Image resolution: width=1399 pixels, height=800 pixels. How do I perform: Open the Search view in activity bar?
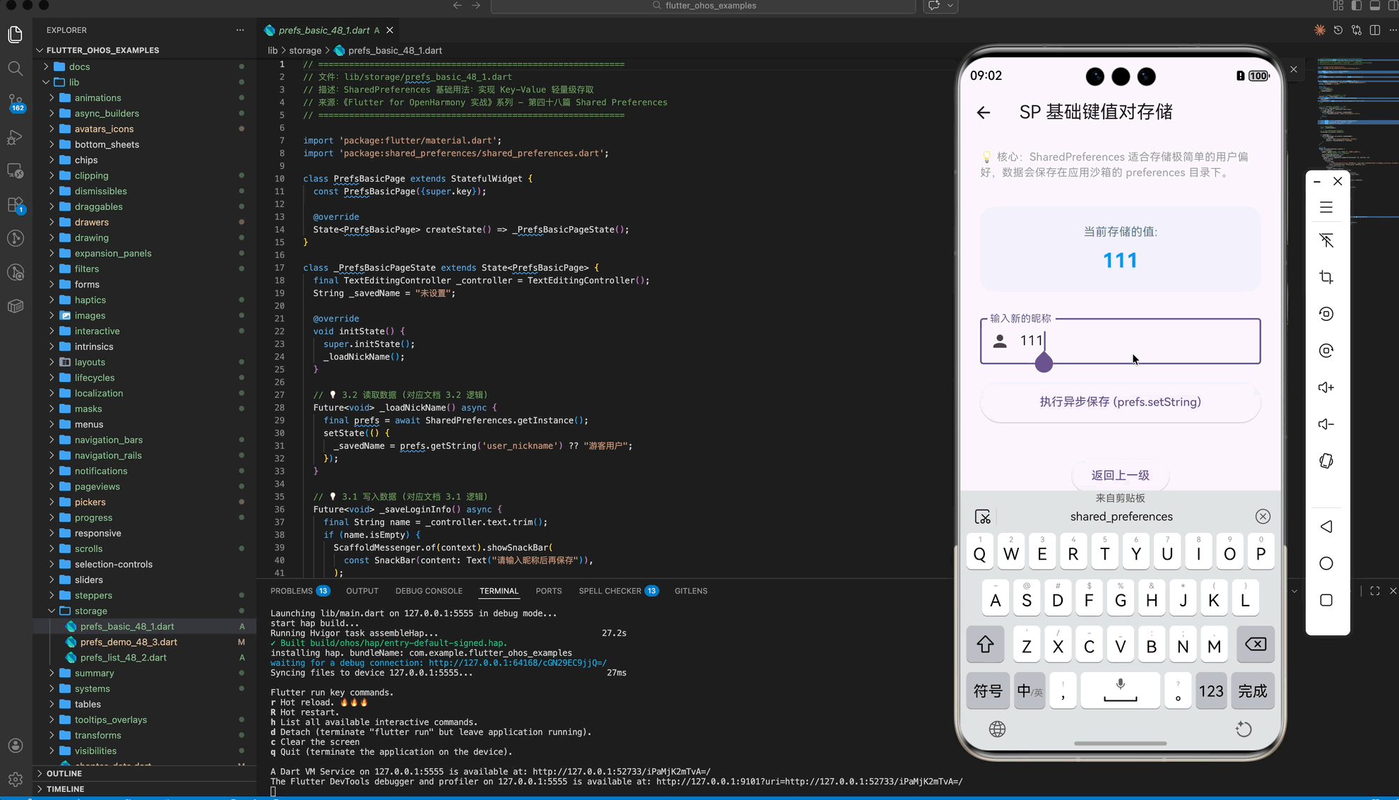(15, 69)
